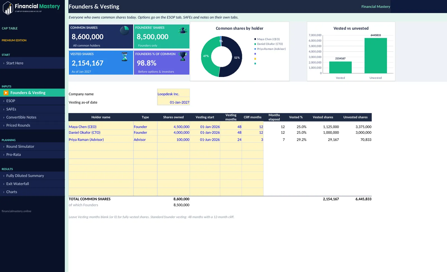Jump to the Charts sheet

[32, 192]
